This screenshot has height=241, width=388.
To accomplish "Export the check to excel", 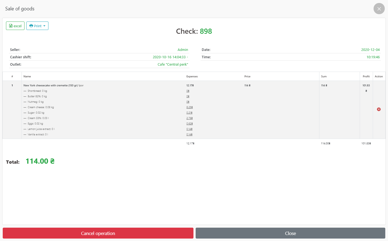I will point(15,26).
